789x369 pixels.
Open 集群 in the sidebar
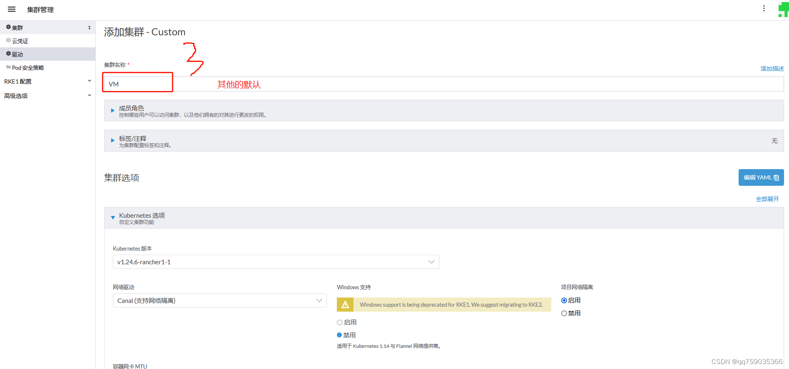(x=47, y=27)
